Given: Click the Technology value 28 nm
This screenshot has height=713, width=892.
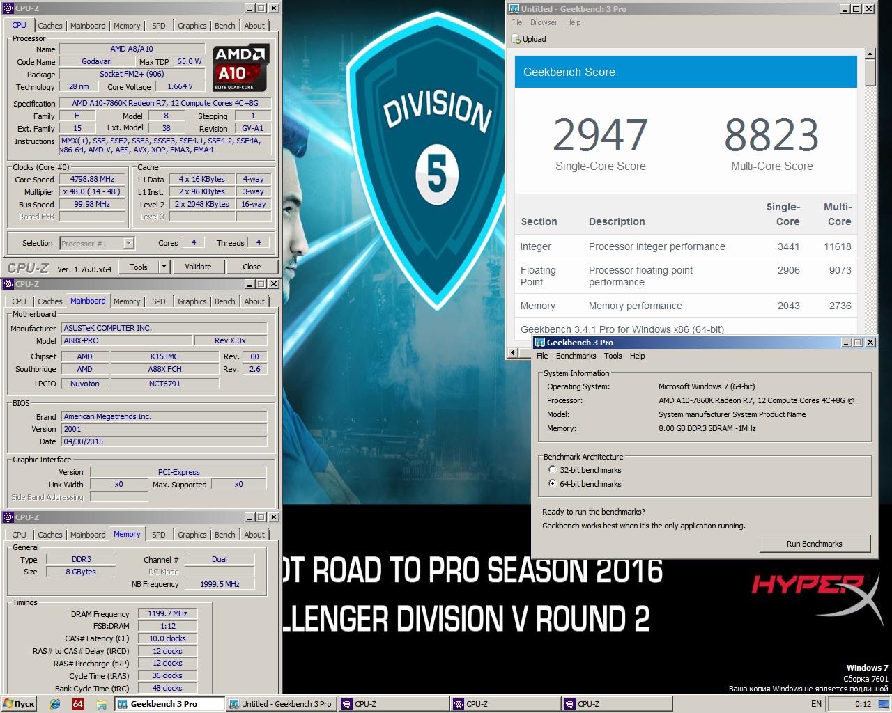Looking at the screenshot, I should [79, 86].
